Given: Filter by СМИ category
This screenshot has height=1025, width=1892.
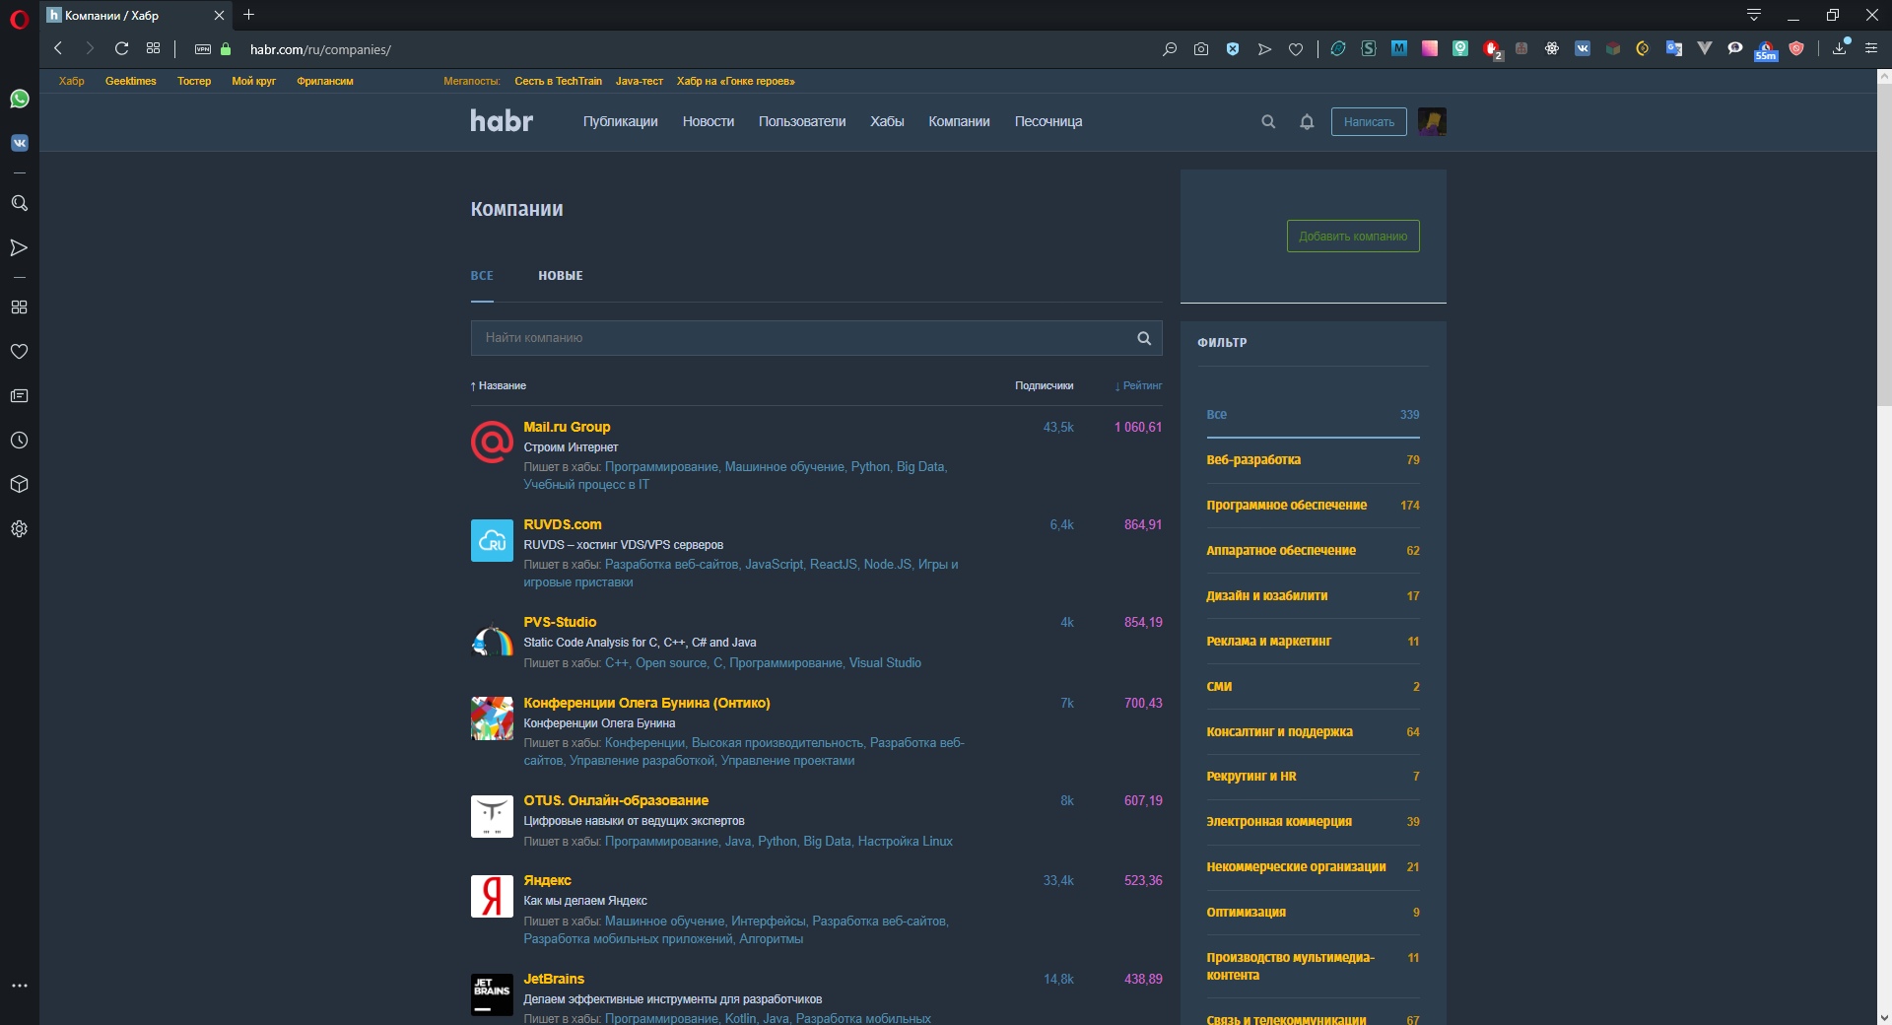Looking at the screenshot, I should (x=1313, y=687).
